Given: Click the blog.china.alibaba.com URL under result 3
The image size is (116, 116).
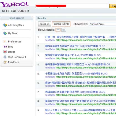Looking at the screenshot, I should (86, 58).
